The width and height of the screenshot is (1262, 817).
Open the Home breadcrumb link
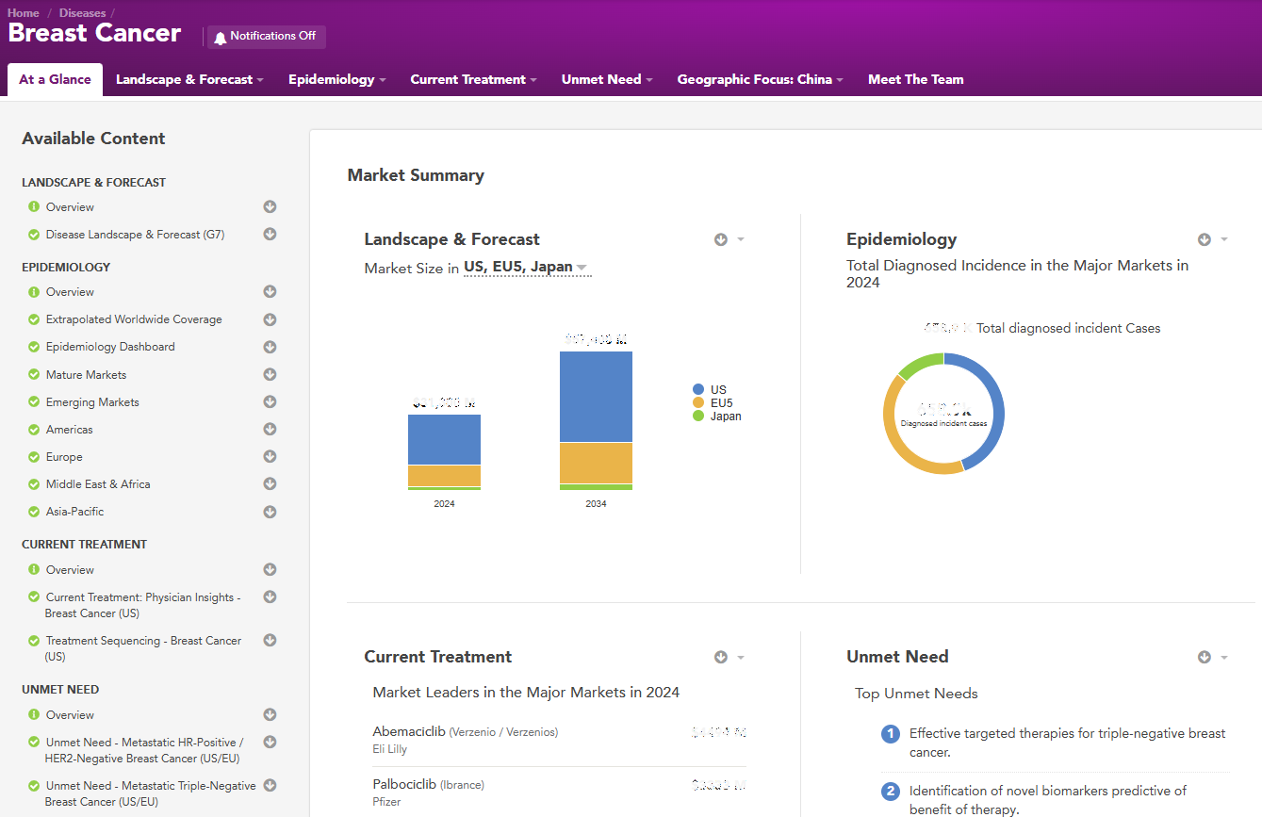click(24, 13)
